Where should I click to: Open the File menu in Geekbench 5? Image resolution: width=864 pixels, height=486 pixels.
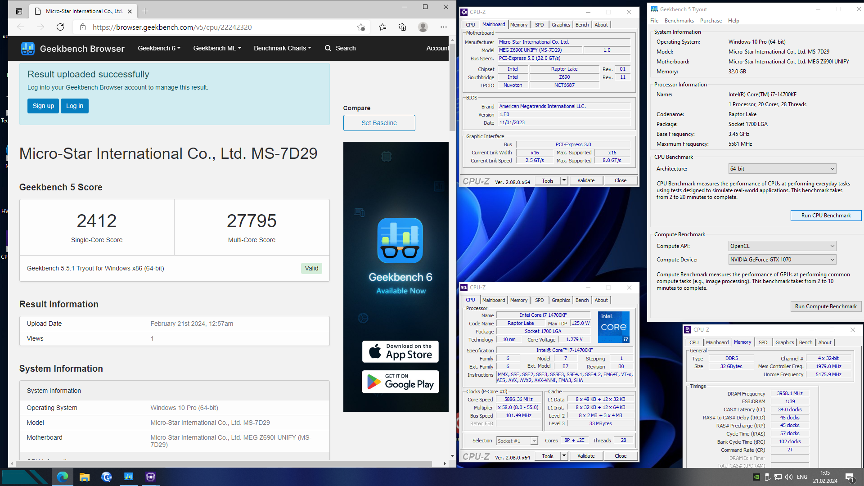pos(654,21)
